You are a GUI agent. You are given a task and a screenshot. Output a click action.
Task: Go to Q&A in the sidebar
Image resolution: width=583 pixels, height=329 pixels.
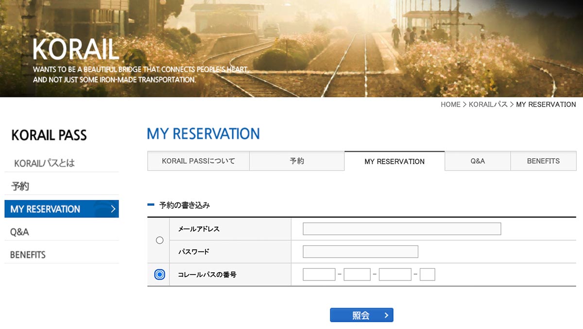19,232
